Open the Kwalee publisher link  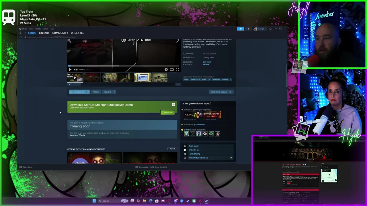[x=206, y=64]
